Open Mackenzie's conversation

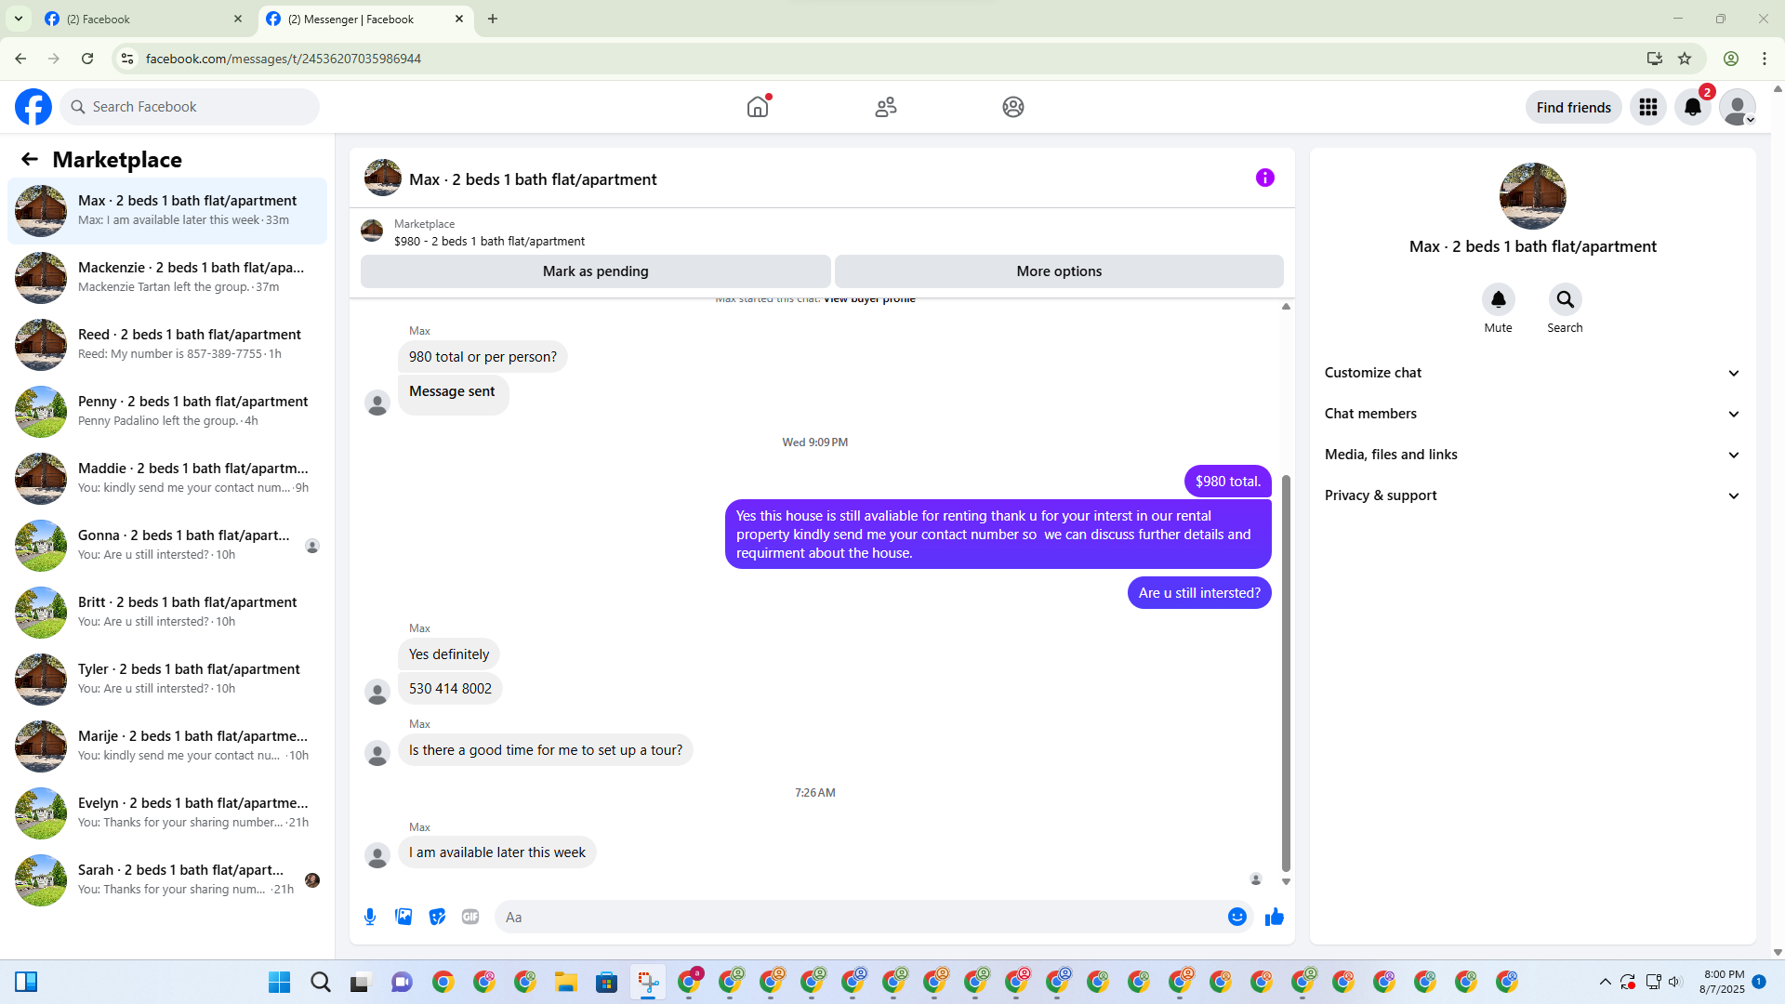pyautogui.click(x=167, y=277)
